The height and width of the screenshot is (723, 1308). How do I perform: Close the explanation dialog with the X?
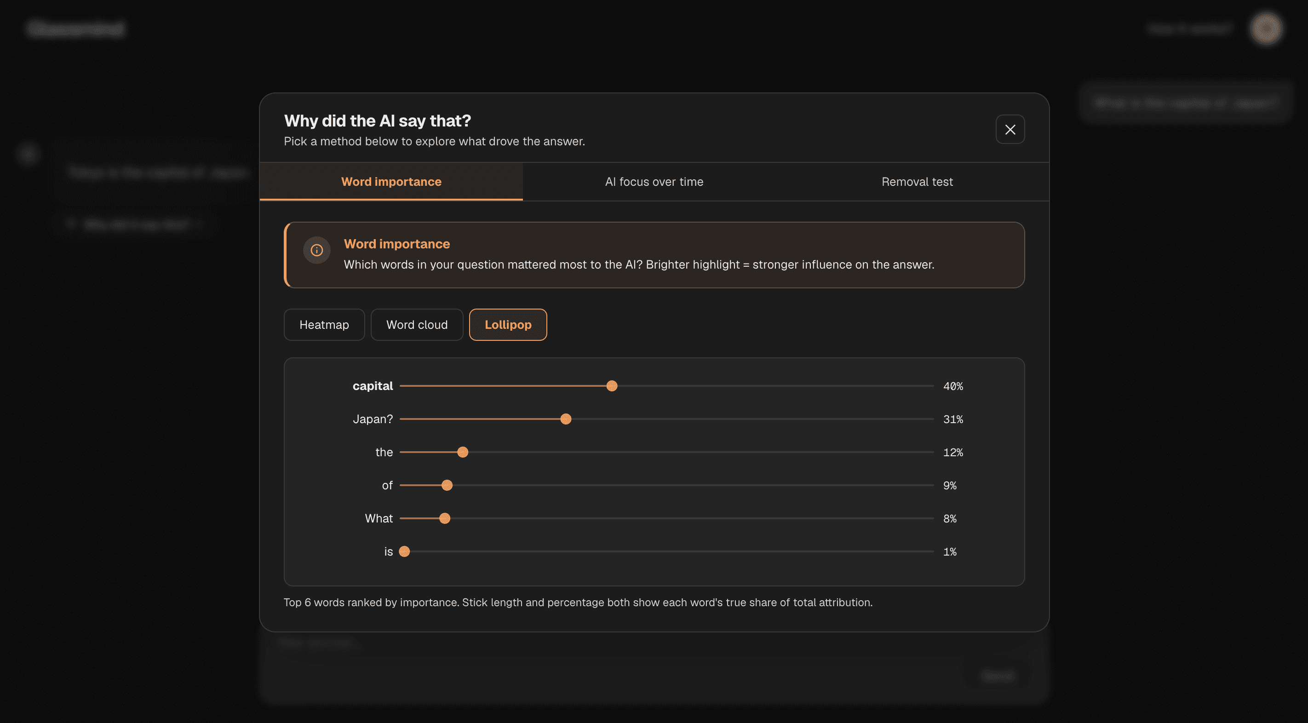pos(1010,130)
